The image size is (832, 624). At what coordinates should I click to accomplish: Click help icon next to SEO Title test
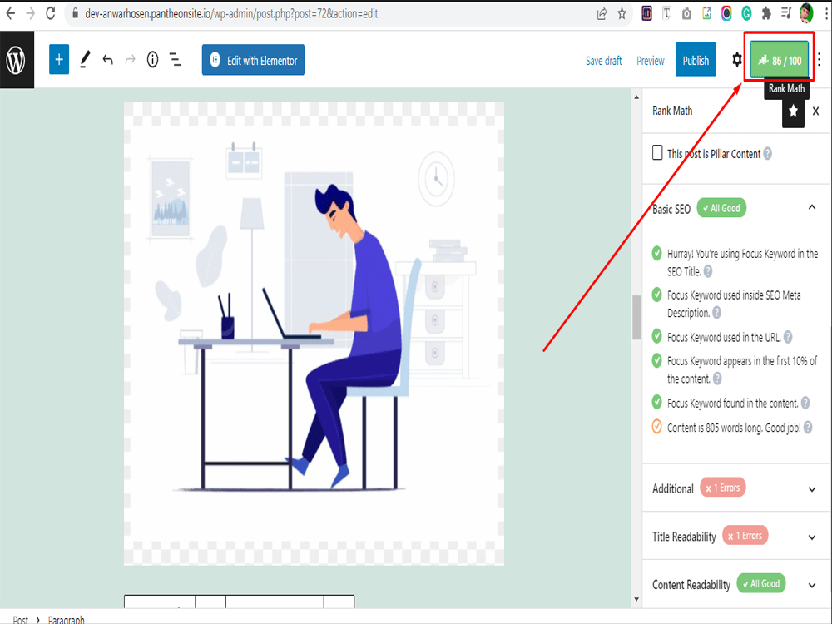708,271
